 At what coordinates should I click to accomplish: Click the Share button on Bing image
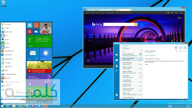coord(180,18)
